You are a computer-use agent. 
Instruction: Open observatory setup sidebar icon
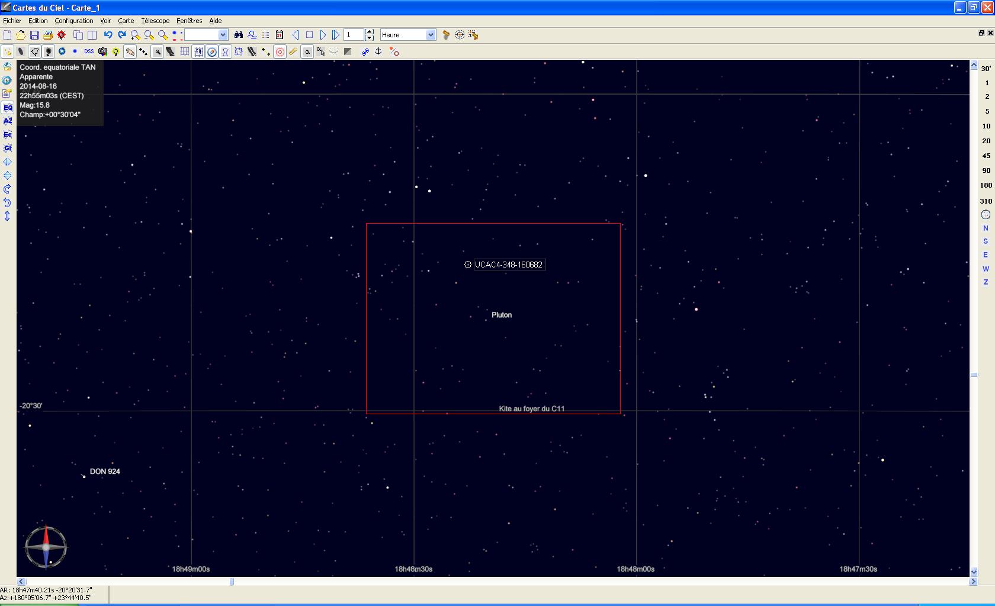coord(8,66)
